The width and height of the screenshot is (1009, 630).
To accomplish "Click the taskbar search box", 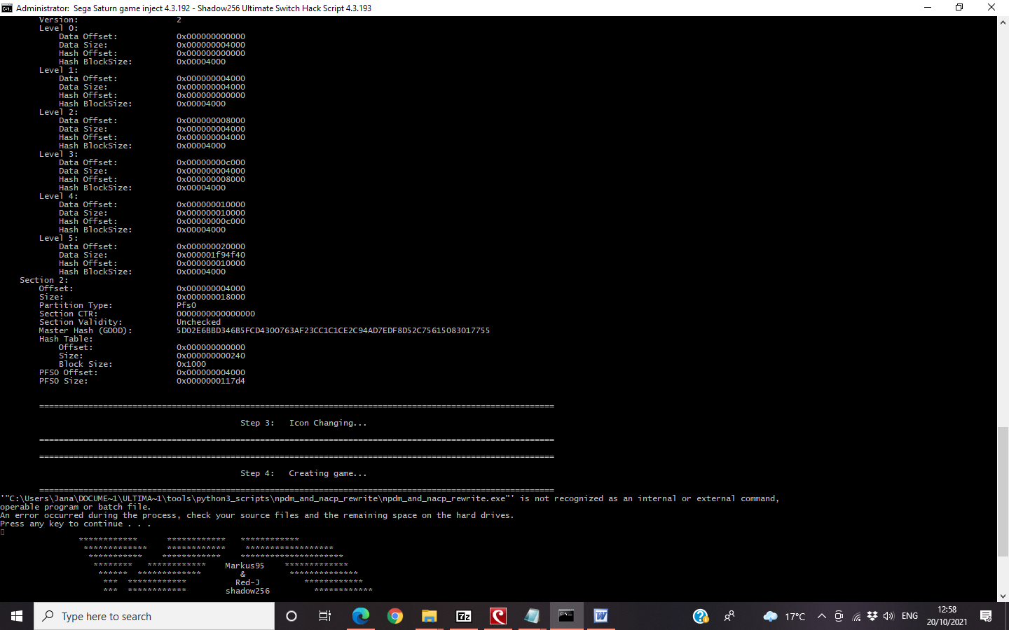I will pyautogui.click(x=154, y=616).
